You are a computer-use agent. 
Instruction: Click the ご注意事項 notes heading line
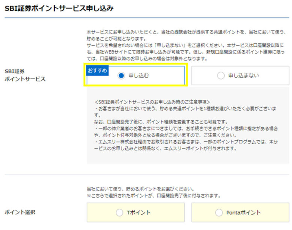152,102
